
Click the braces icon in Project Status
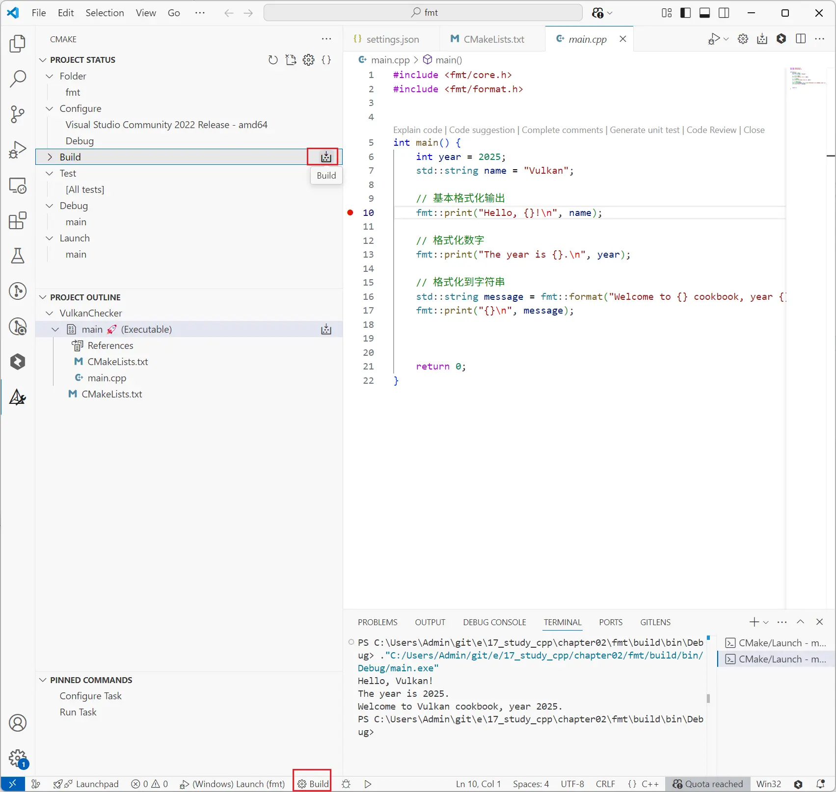coord(326,60)
